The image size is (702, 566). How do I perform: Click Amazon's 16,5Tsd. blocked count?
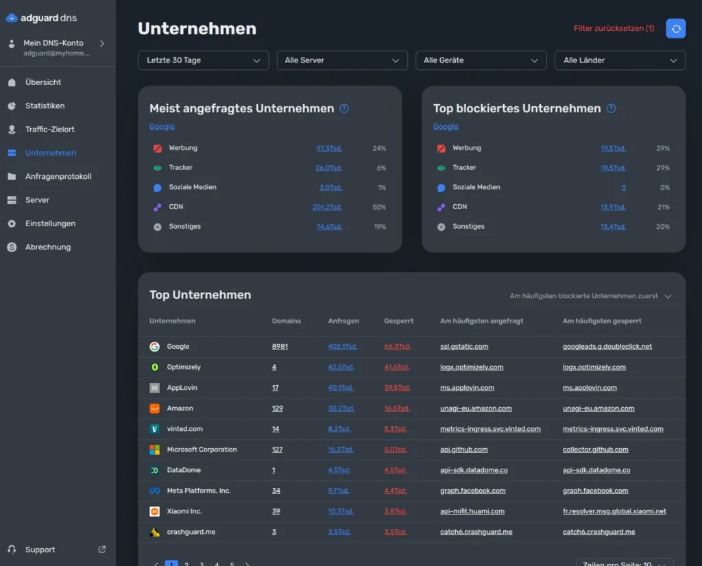pyautogui.click(x=397, y=408)
